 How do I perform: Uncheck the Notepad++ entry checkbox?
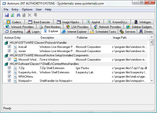tap(9, 81)
